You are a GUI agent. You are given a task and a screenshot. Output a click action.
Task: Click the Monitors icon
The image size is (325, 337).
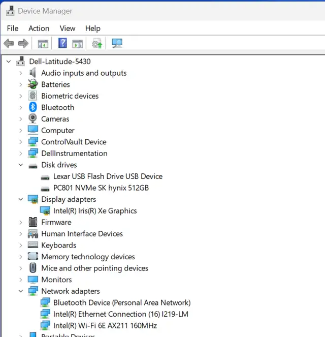pyautogui.click(x=33, y=279)
